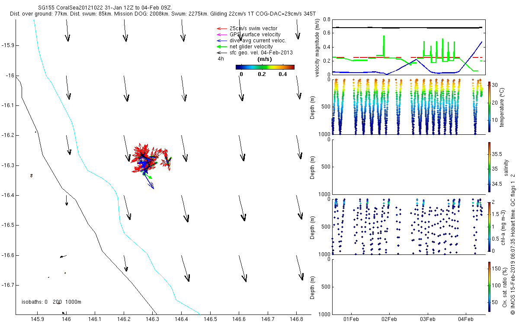Click the '146.3' longitude tick label

[153, 319]
